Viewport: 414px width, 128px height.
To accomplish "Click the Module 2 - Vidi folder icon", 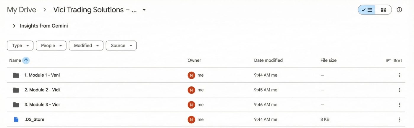I will (x=16, y=90).
